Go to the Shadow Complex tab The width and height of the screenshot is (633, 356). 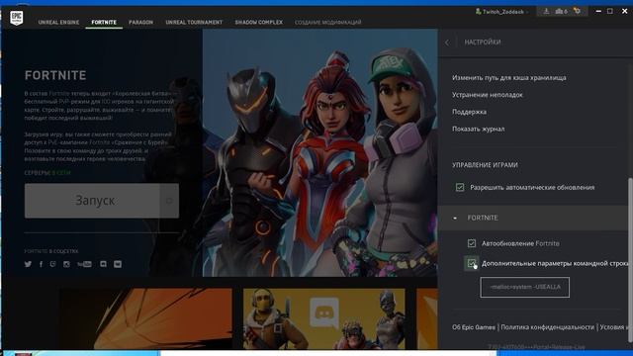coord(259,22)
